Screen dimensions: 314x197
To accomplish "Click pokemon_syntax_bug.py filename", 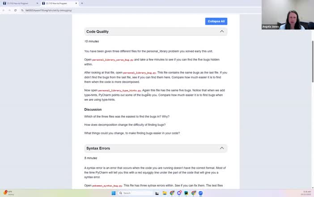I will click(107, 186).
